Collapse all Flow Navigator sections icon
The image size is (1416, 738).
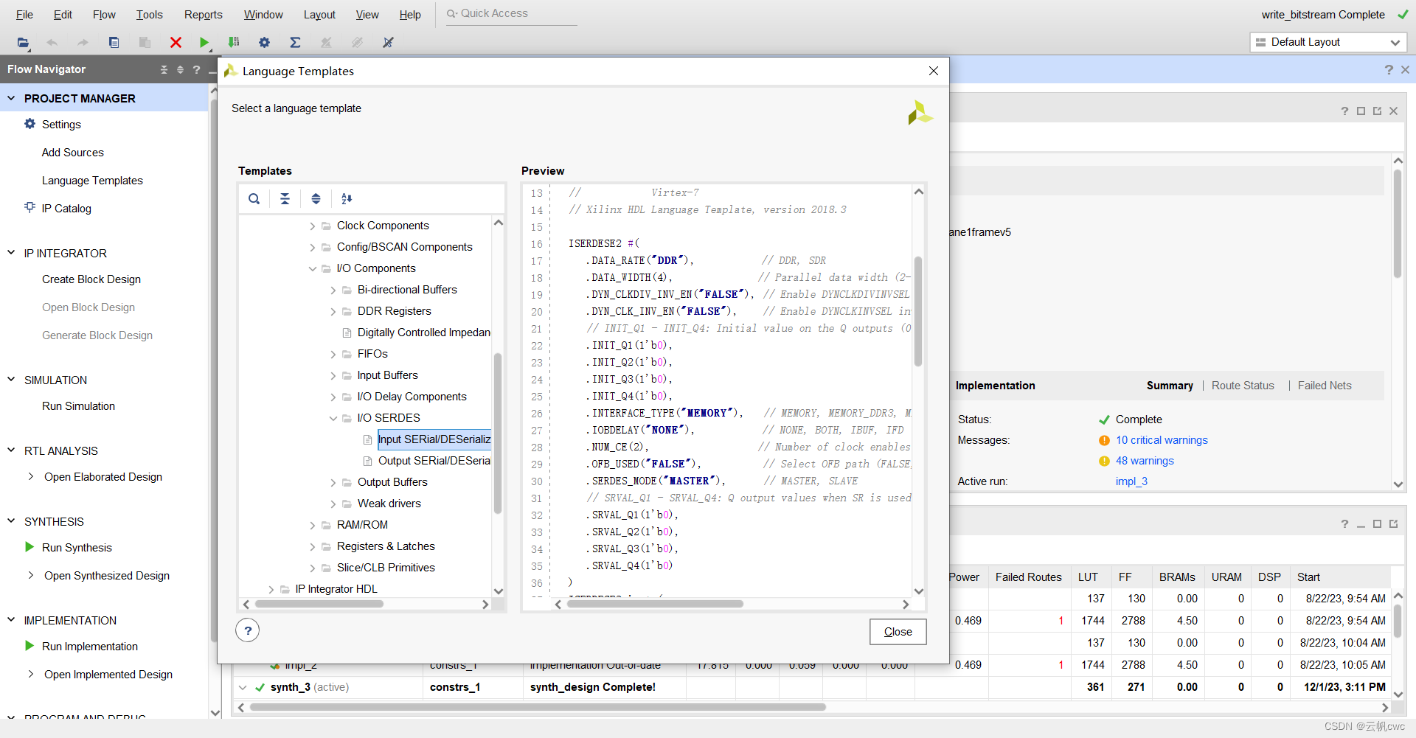[164, 69]
